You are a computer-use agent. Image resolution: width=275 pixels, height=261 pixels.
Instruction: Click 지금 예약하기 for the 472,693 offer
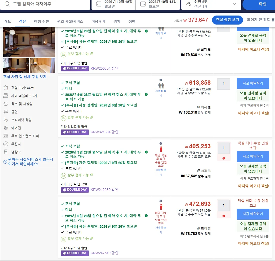click(x=253, y=214)
